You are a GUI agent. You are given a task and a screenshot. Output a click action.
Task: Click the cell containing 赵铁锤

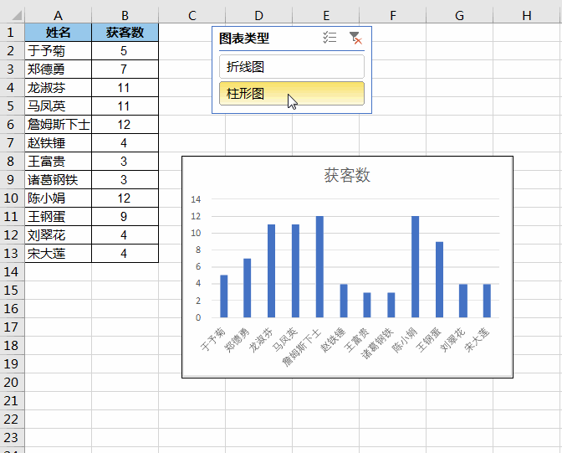[x=58, y=143]
